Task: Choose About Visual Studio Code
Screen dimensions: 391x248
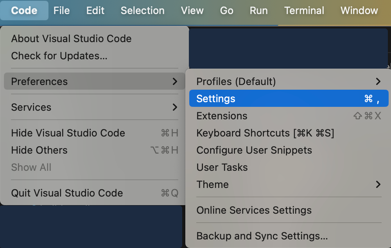Action: (95, 39)
